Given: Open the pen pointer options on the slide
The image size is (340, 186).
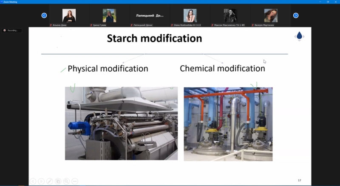Looking at the screenshot, I should click(50, 181).
